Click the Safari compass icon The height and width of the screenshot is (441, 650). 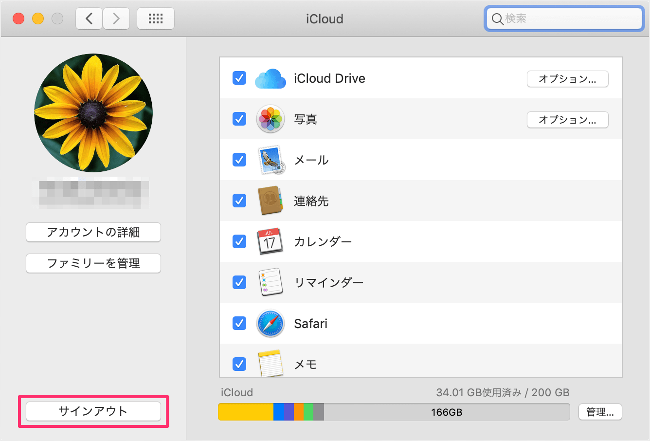pyautogui.click(x=270, y=323)
